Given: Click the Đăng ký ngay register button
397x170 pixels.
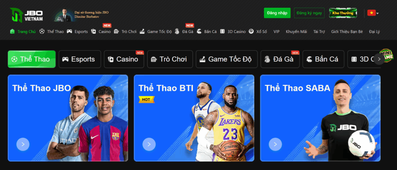Looking at the screenshot, I should pos(309,13).
